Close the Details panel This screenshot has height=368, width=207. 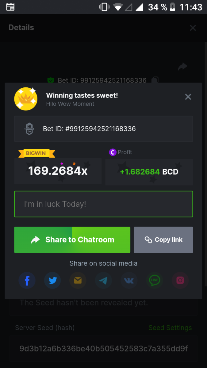point(193,28)
